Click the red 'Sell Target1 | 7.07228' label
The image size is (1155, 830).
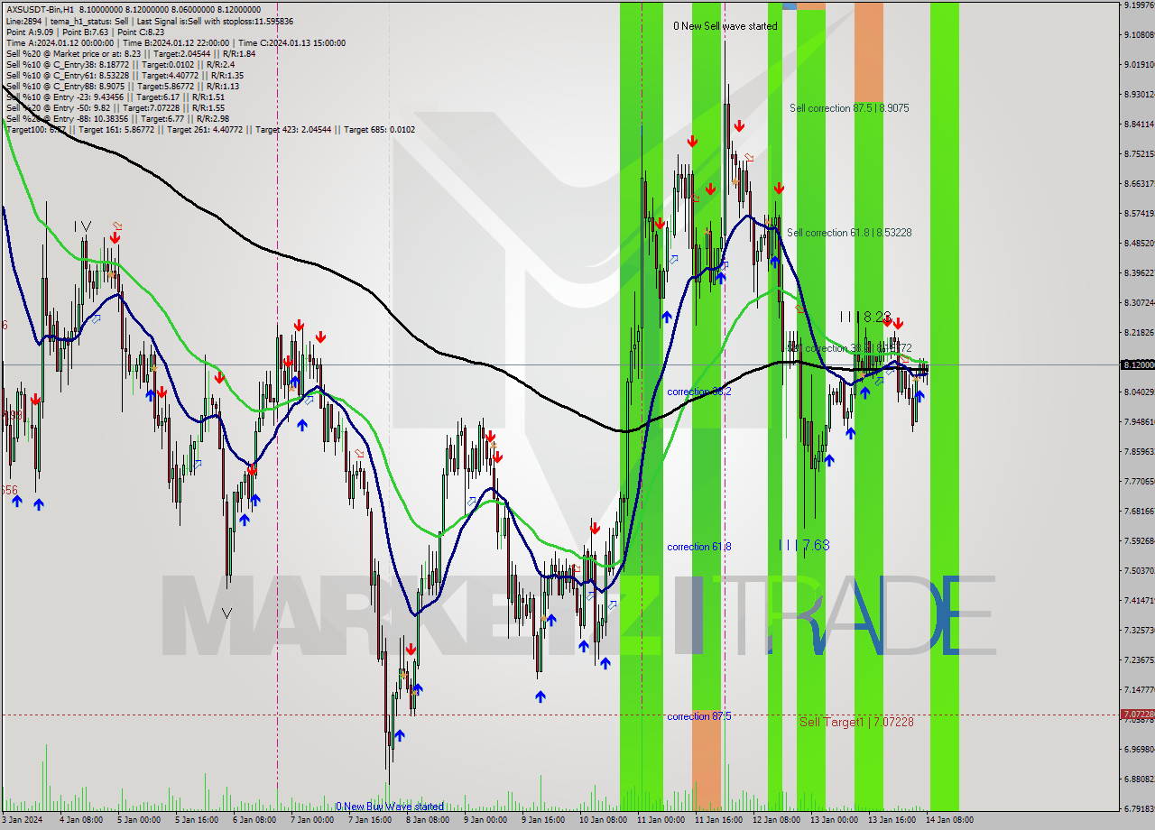point(856,722)
